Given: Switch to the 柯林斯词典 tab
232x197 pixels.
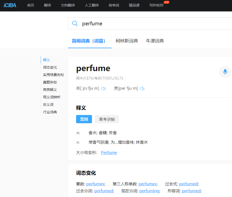Looking at the screenshot, I should coord(127,41).
